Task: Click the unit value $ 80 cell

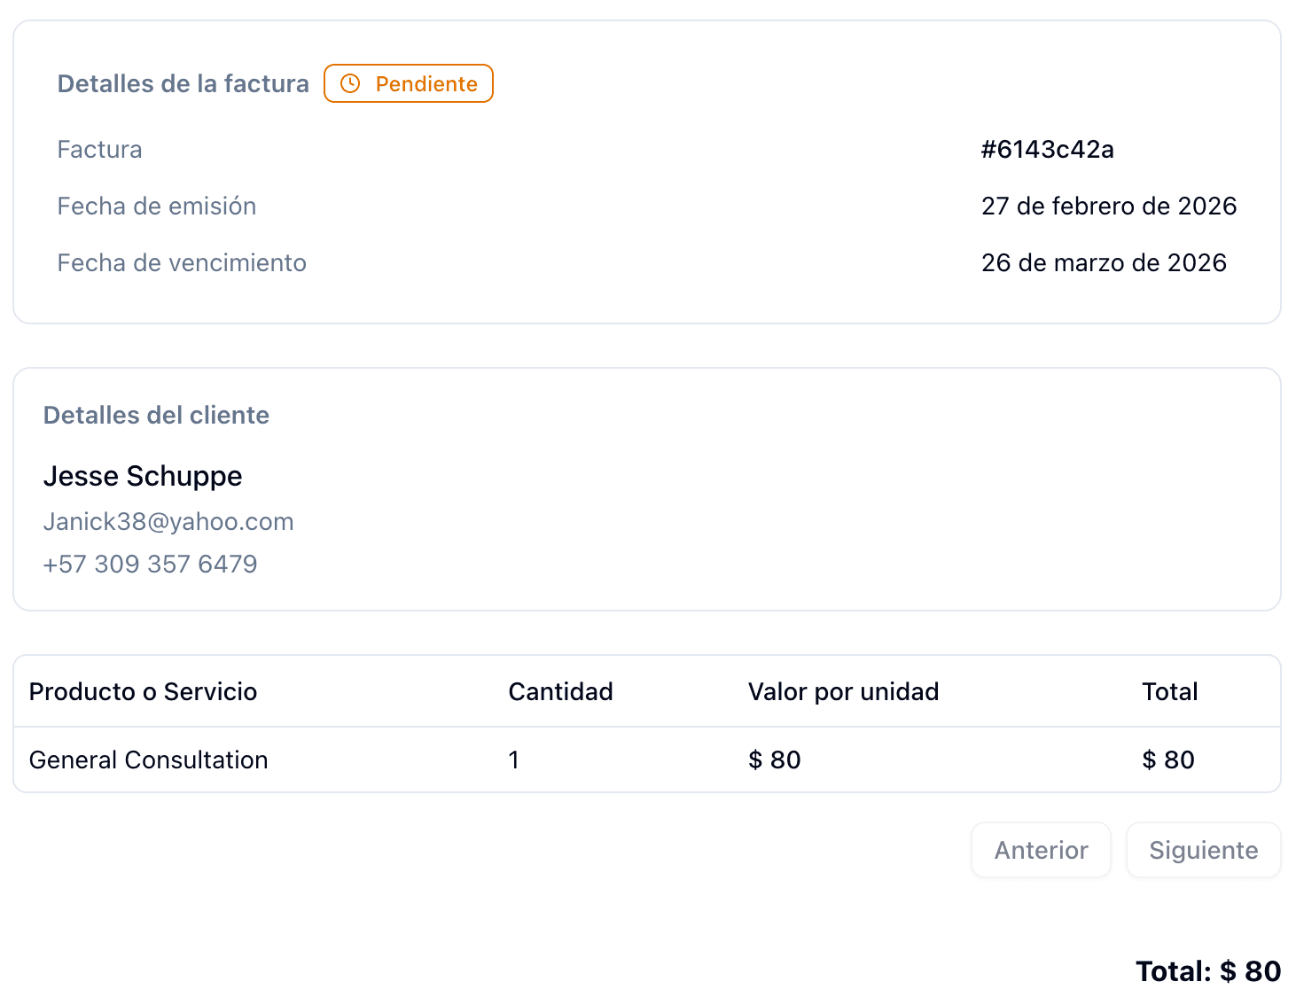Action: pos(774,760)
